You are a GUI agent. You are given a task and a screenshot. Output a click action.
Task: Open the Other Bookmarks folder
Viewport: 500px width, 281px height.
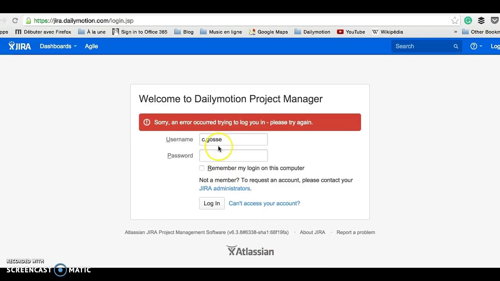tap(481, 32)
